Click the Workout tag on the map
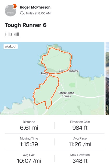 pyautogui.click(x=10, y=46)
